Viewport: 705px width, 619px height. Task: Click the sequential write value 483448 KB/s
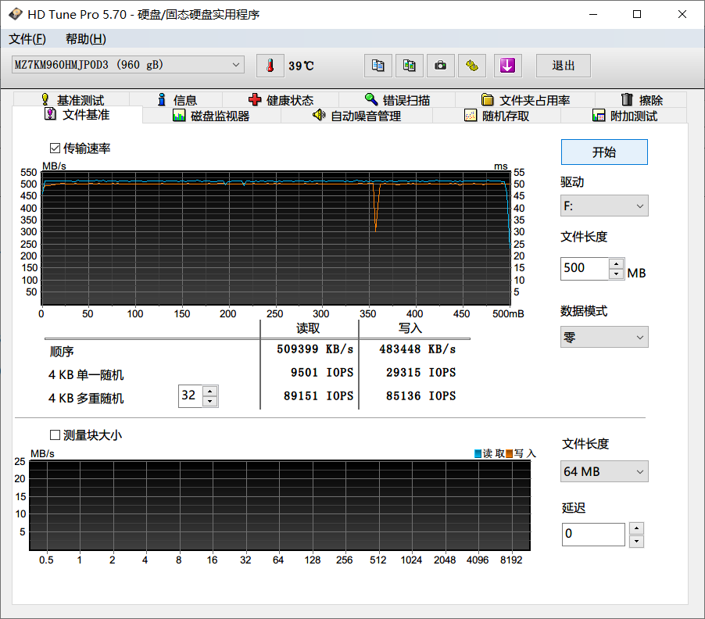click(417, 349)
